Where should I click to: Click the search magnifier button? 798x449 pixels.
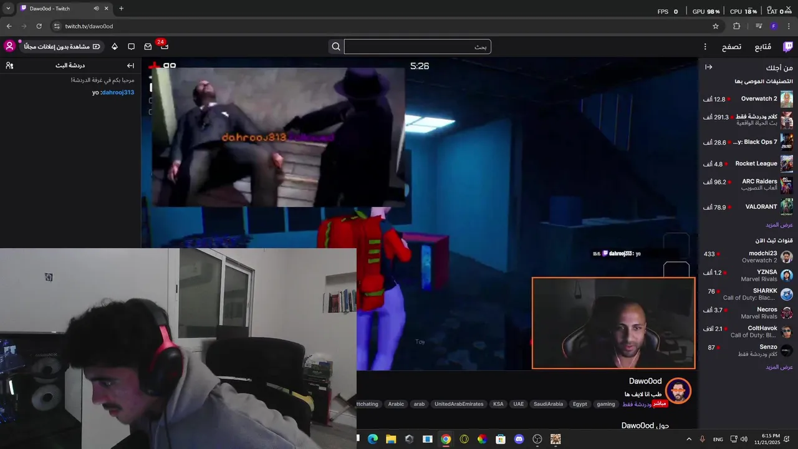(x=336, y=47)
